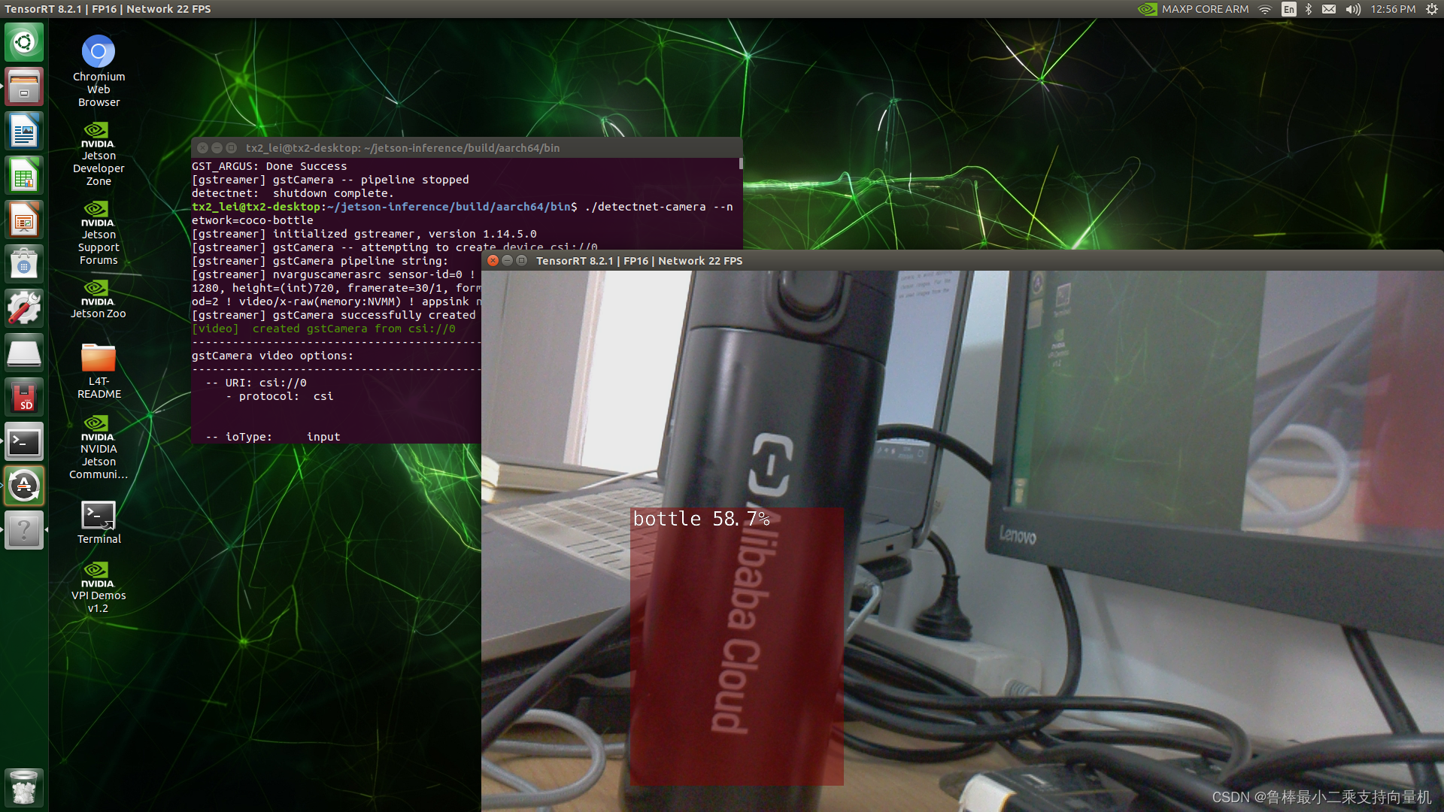
Task: Open the 12:56 PM clock menu
Action: point(1393,9)
